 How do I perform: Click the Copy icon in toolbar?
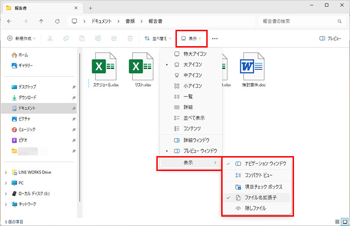66,39
